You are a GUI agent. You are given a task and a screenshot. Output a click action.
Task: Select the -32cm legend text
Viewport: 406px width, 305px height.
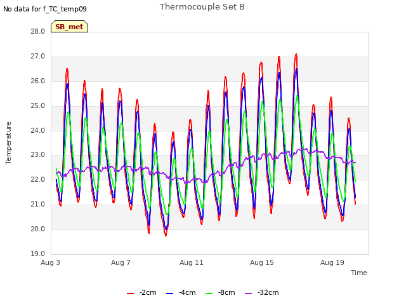pos(268,292)
